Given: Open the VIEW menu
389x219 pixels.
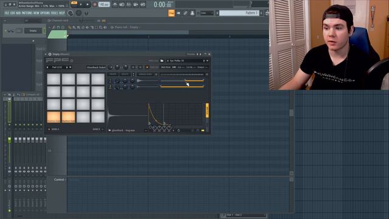Looking at the screenshot, I should 36,13.
